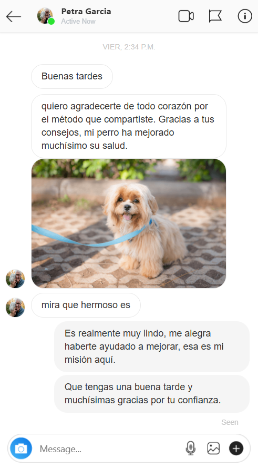
Task: Open Petra Garcia's profile picture in header
Action: (45, 16)
